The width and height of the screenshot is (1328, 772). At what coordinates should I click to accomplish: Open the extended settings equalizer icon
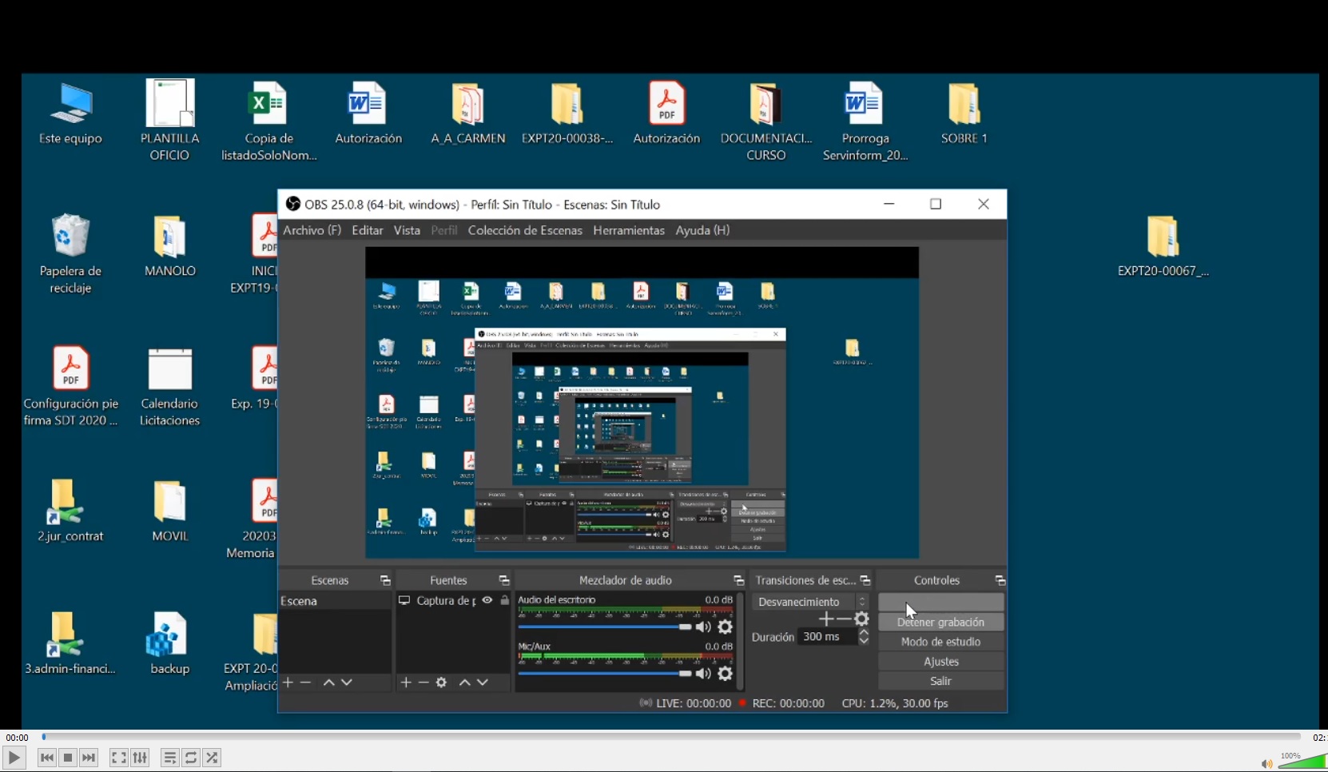pos(140,758)
